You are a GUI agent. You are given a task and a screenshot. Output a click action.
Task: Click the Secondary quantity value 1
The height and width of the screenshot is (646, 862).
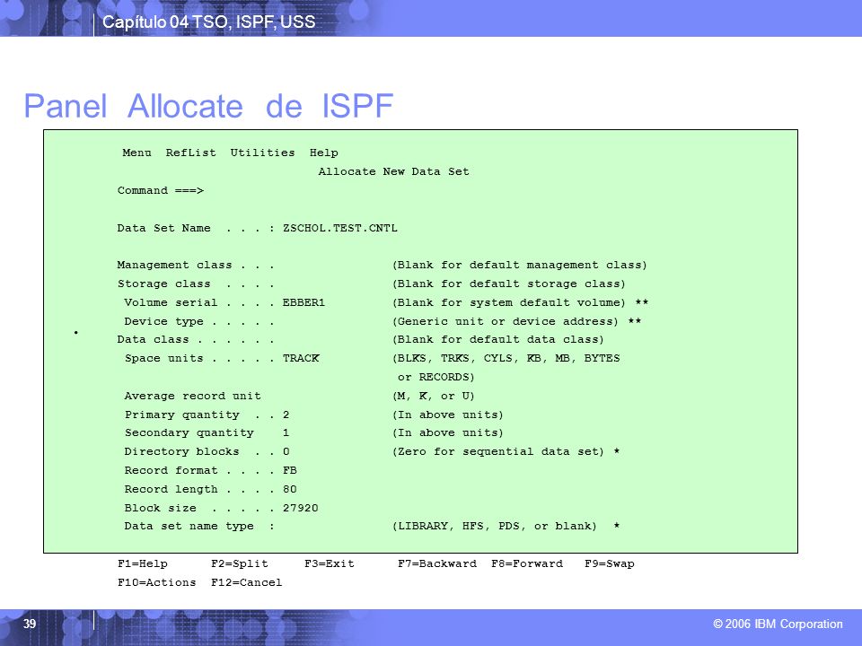tap(286, 432)
